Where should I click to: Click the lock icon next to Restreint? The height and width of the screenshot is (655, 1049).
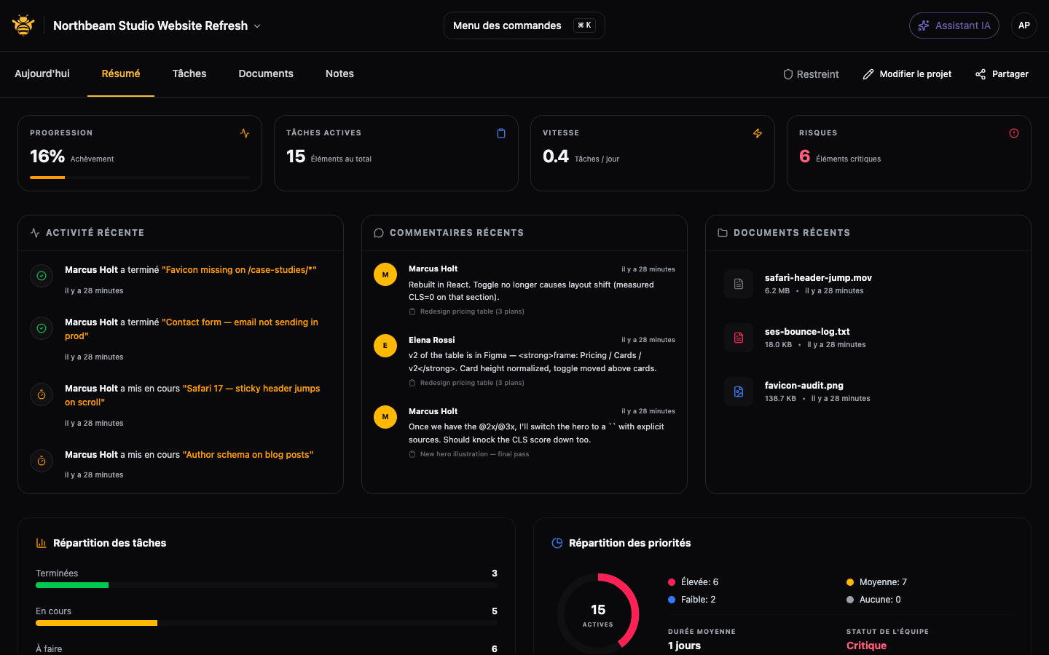pos(788,74)
